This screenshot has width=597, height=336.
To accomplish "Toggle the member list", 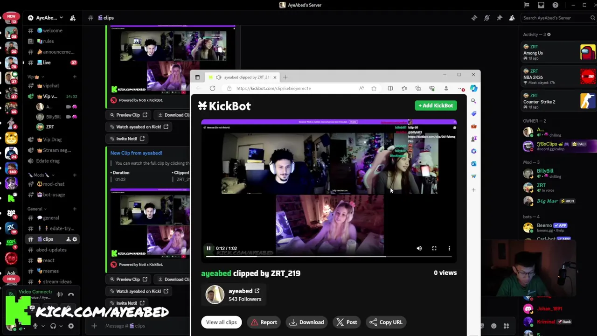I will [512, 18].
